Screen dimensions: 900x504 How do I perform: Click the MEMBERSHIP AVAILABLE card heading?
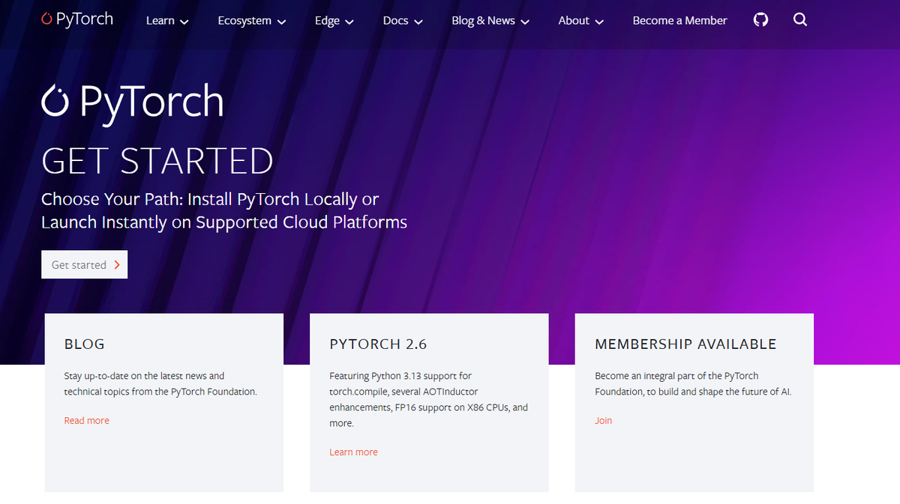tap(685, 344)
